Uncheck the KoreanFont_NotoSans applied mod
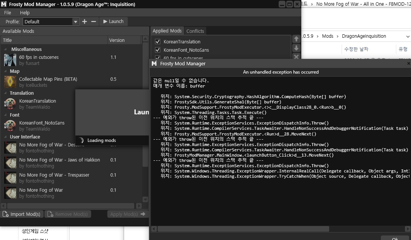The image size is (411, 240). click(x=158, y=50)
